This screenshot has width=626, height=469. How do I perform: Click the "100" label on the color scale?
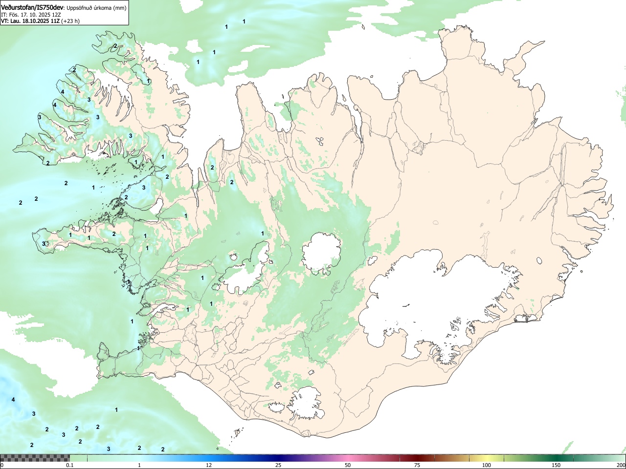[x=487, y=465]
